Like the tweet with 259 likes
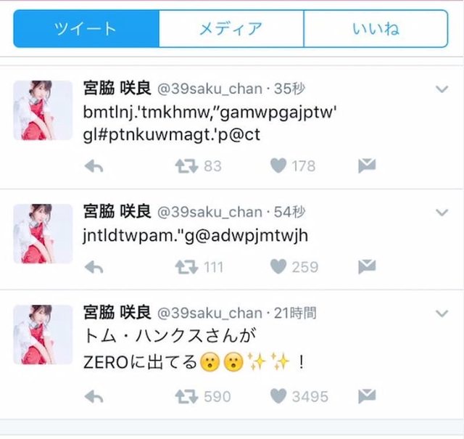Viewport: 464px width, 439px height. coord(278,266)
